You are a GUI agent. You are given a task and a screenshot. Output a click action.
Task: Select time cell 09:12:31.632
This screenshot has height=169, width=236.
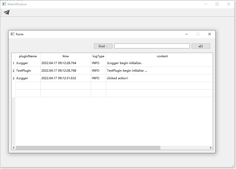pyautogui.click(x=66, y=78)
